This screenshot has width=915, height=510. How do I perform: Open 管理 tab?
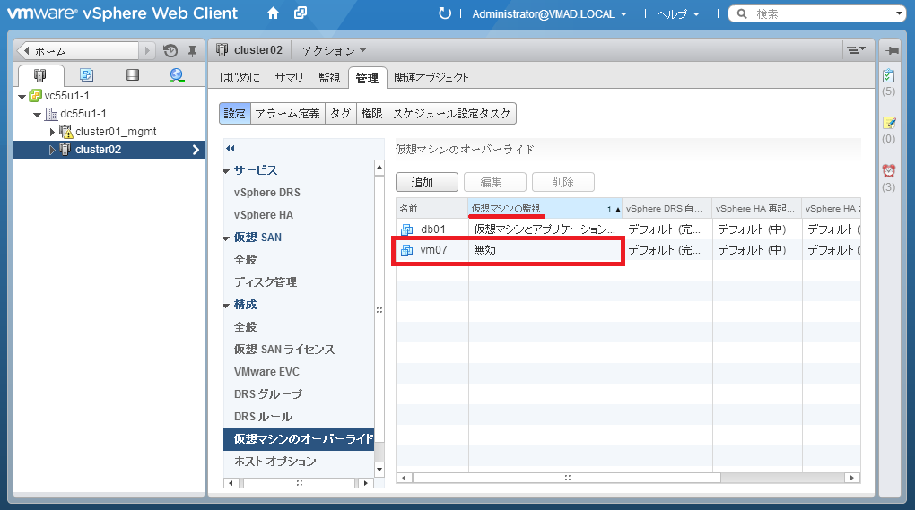point(367,78)
